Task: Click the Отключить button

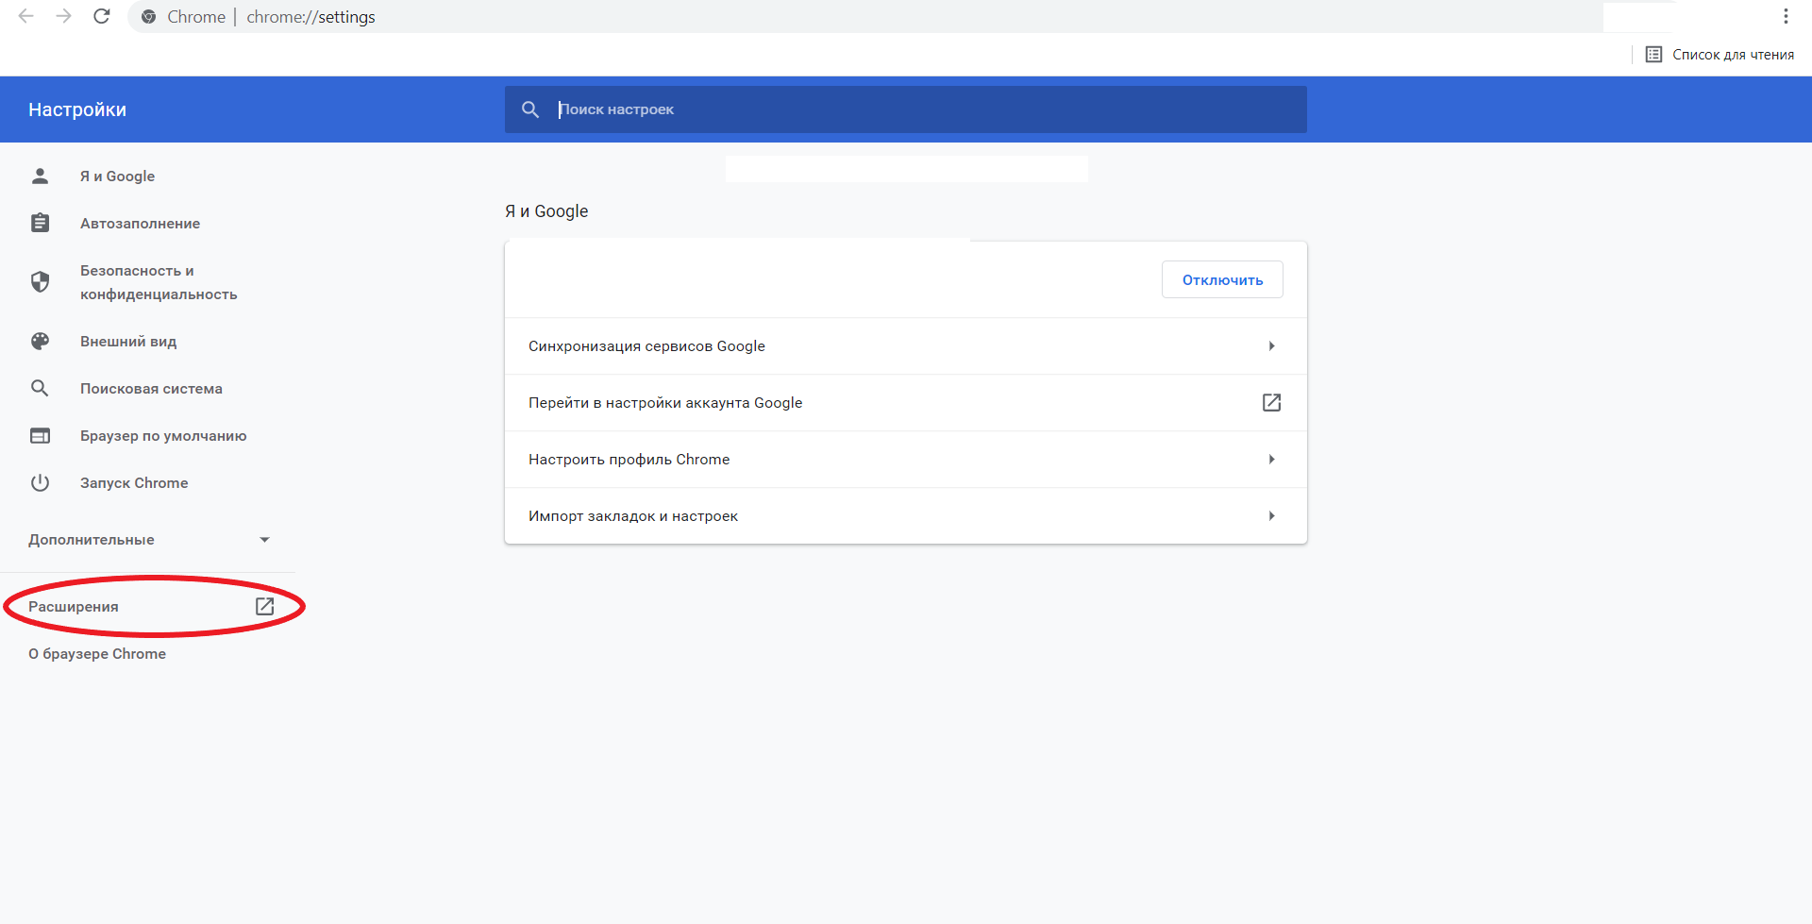Action: tap(1222, 279)
